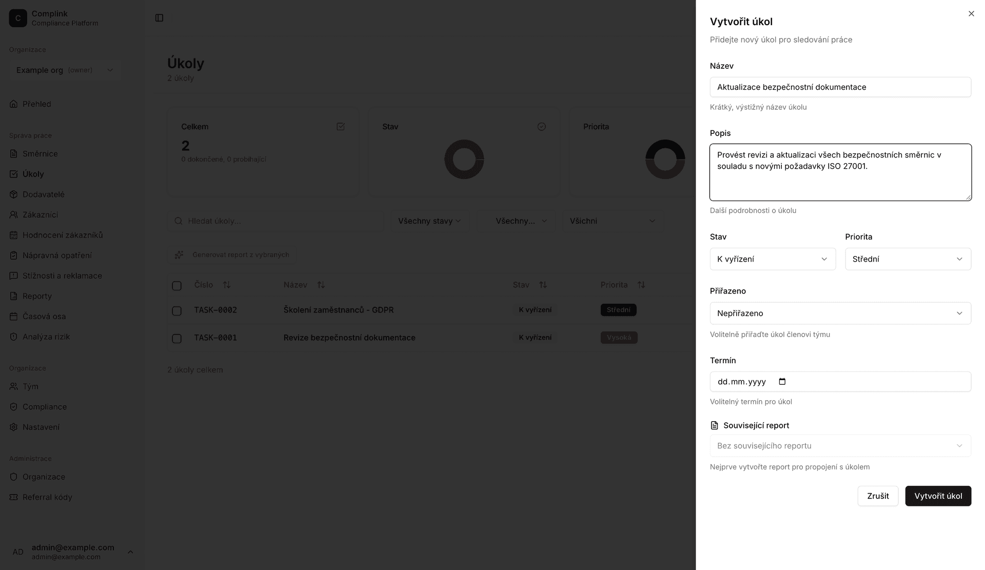The image size is (985, 570).
Task: Click the Complink logo icon
Action: click(18, 18)
